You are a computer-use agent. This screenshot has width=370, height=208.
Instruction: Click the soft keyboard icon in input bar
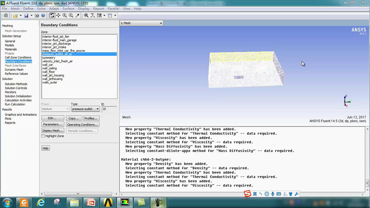click(x=279, y=194)
